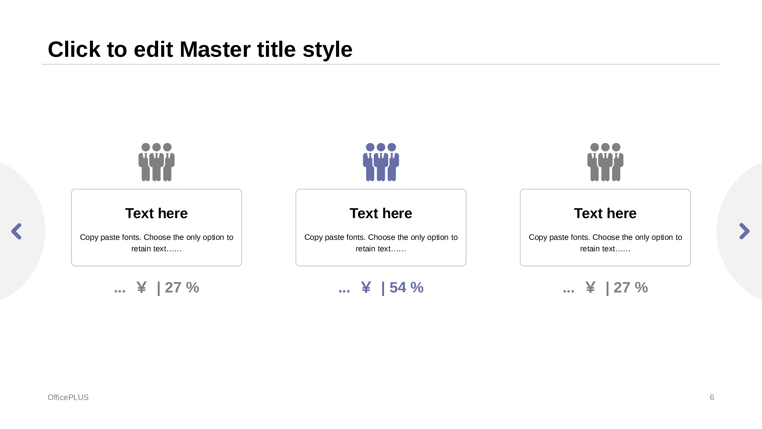Click the OfficePLUS footer text
The width and height of the screenshot is (762, 429).
coord(68,397)
